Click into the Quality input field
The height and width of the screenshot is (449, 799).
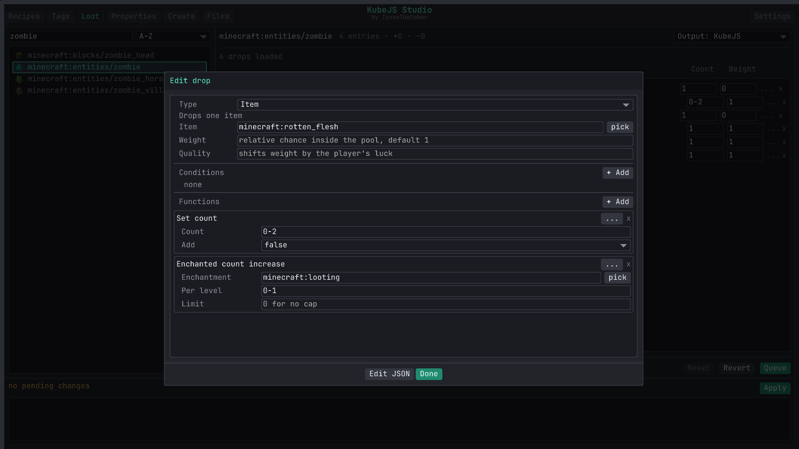(x=435, y=154)
